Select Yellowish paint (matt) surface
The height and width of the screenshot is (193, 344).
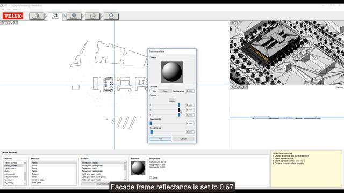pos(102,180)
